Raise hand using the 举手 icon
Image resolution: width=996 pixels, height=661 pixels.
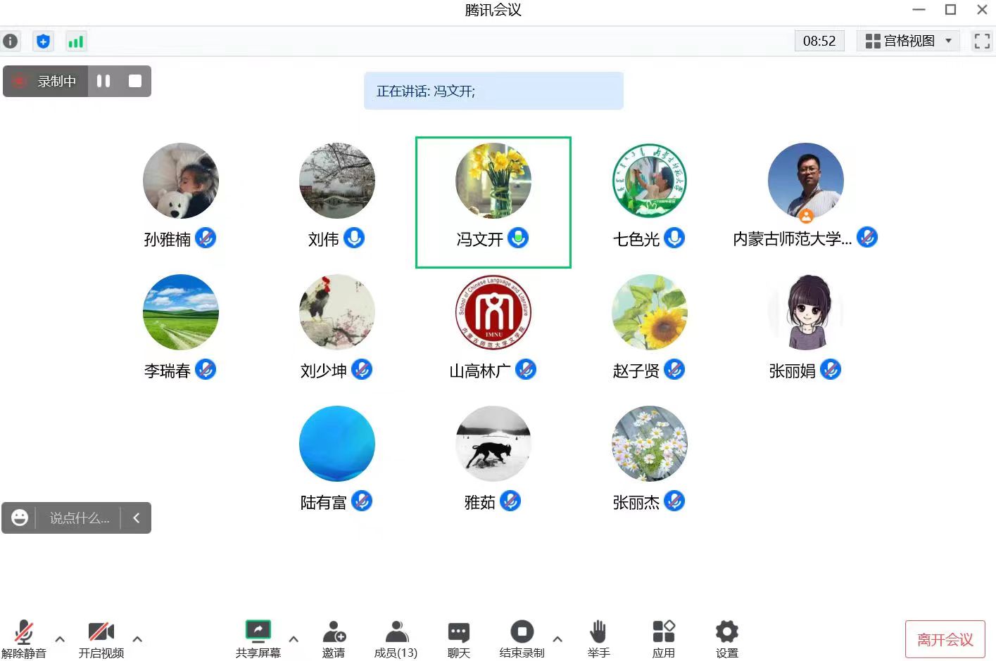click(598, 638)
